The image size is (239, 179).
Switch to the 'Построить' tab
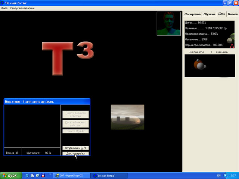[x=192, y=14]
